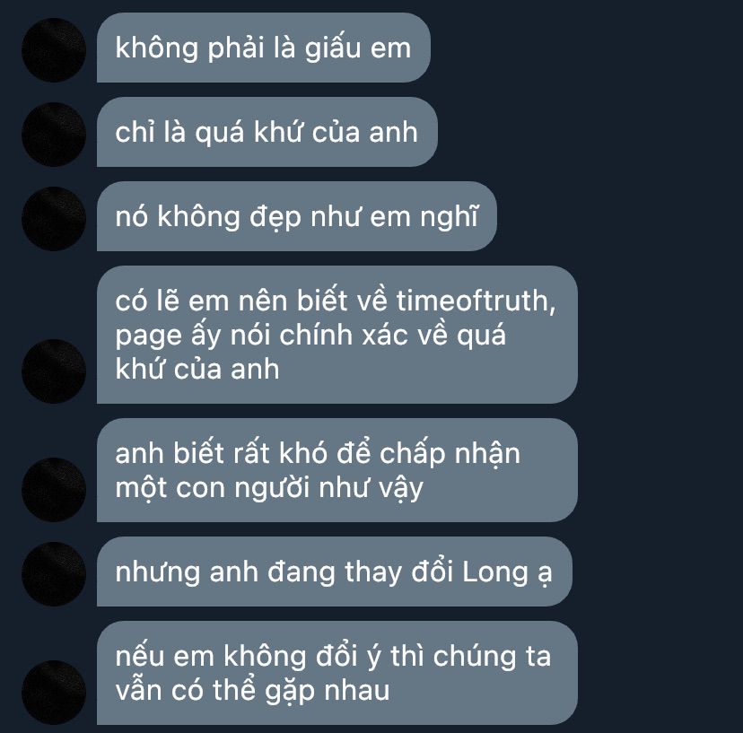Click the name "Long" in the message
Viewport: 743px width, 733px height.
pyautogui.click(x=494, y=572)
